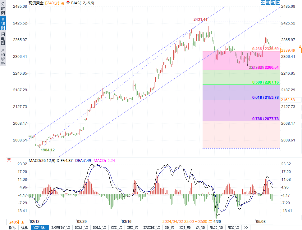Click the exit/expand arrow icon at top right
The image size is (302, 230).
(x=278, y=2)
